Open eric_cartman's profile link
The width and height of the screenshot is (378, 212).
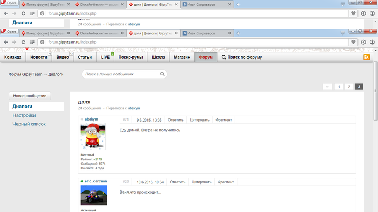(96, 181)
